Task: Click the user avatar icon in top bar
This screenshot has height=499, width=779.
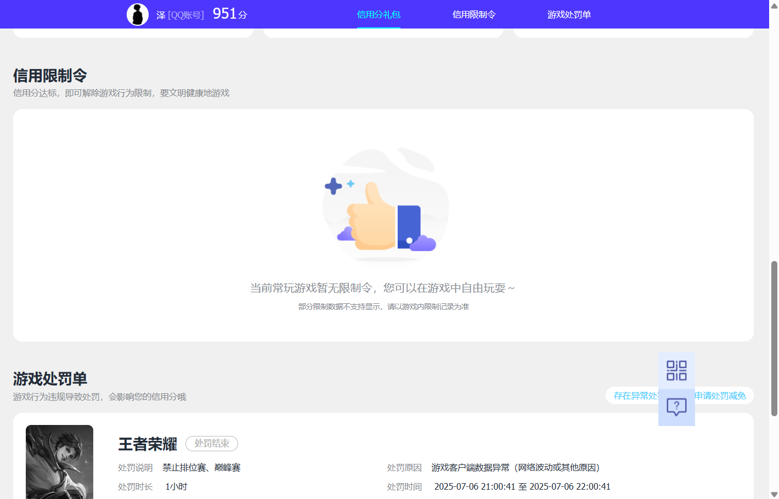Action: click(138, 14)
